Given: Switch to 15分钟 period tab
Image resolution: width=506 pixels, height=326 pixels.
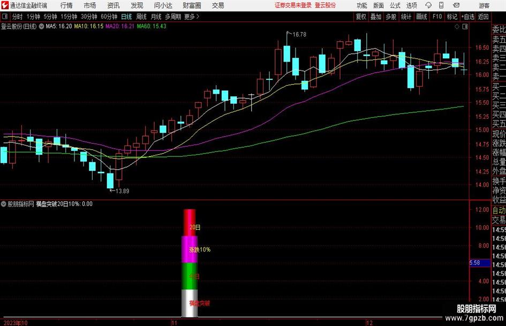Looking at the screenshot, I should point(69,17).
